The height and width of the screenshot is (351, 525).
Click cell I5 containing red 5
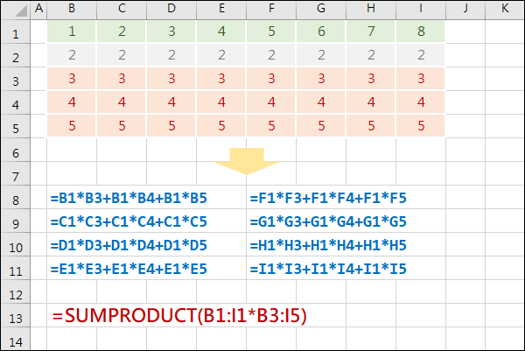coord(421,126)
